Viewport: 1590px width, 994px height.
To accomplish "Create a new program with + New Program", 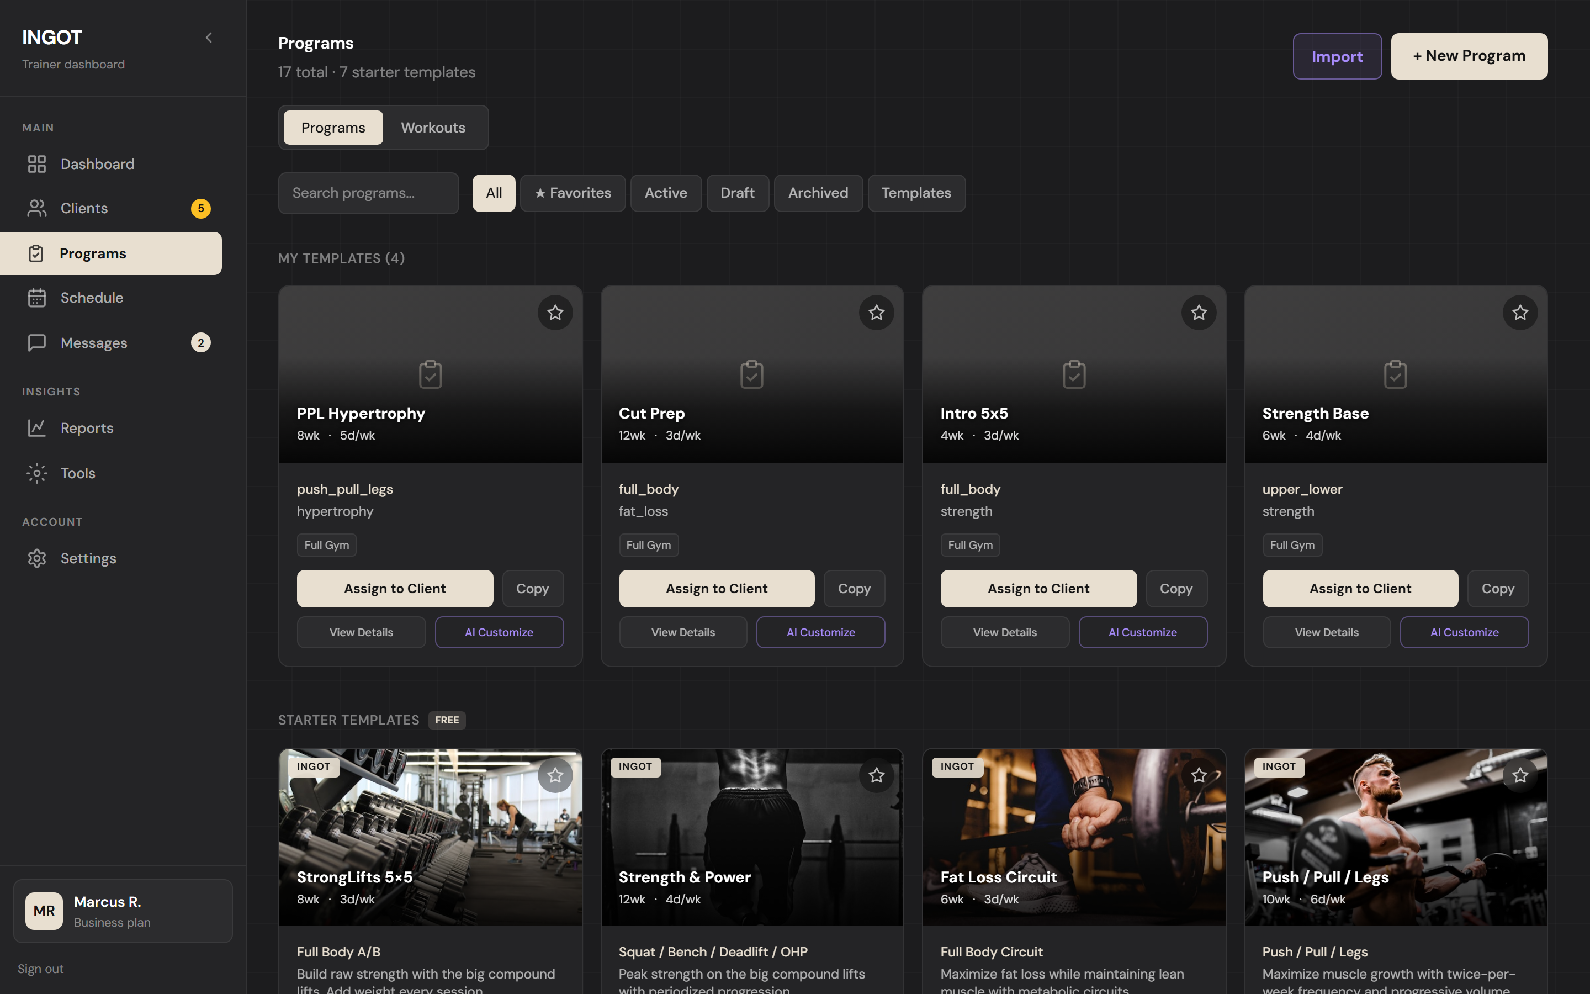I will click(1469, 56).
